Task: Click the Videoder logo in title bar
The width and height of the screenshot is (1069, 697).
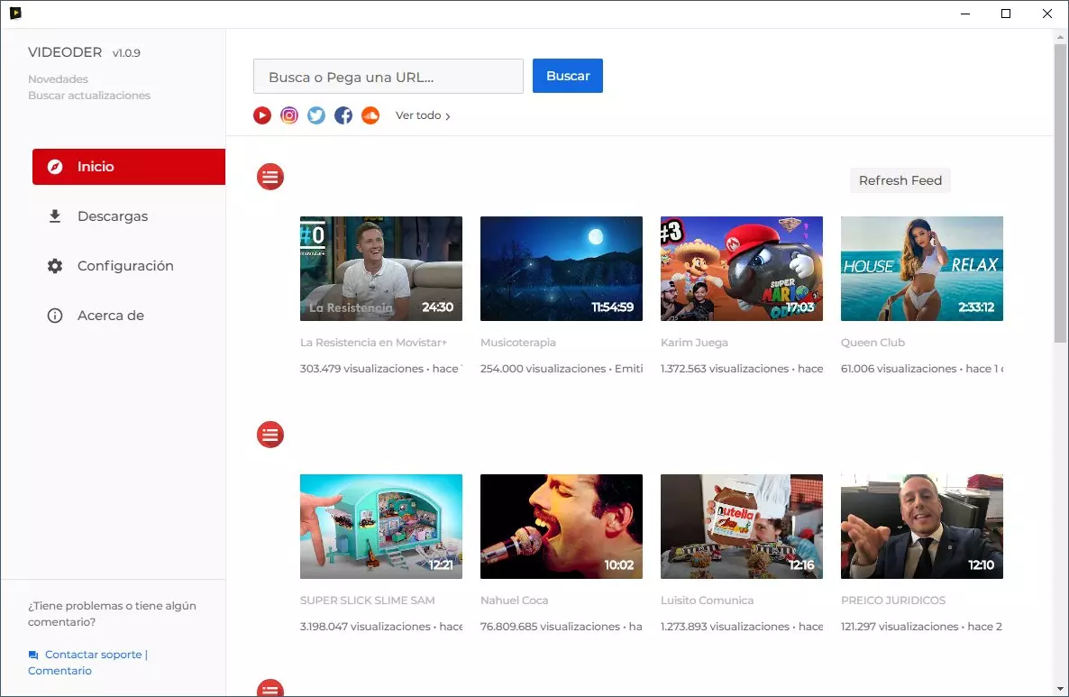Action: tap(15, 14)
